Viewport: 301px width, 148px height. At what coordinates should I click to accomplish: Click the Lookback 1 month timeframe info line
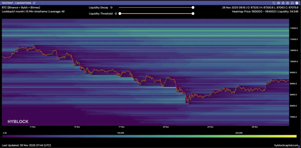tap(33, 12)
